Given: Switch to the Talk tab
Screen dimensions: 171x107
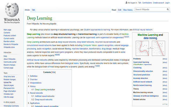Looking at the screenshot, I should point(33,10).
